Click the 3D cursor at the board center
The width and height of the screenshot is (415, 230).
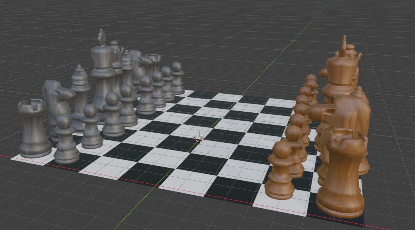coord(199,138)
